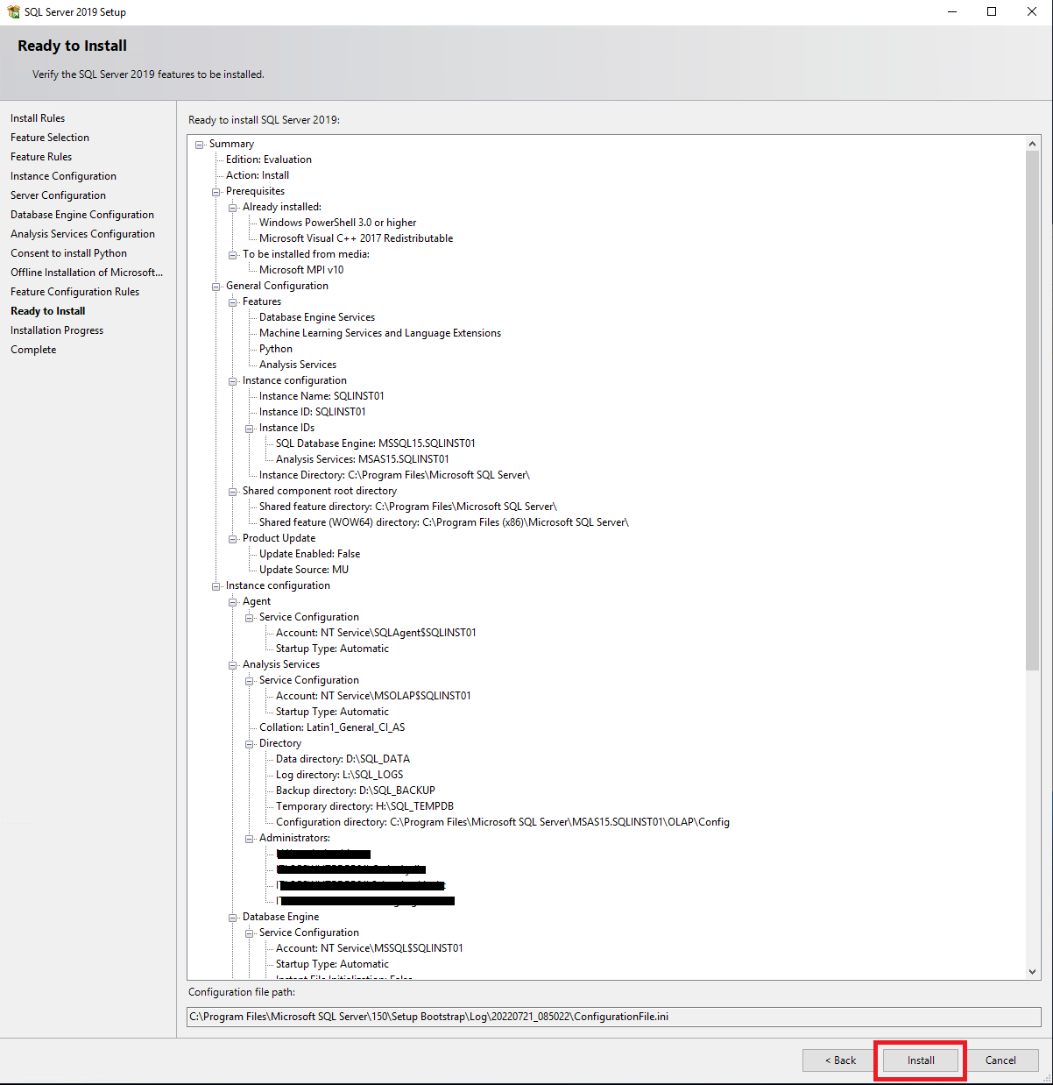Select 'Windows PowerShell 3.0 or higher' row

tap(337, 223)
